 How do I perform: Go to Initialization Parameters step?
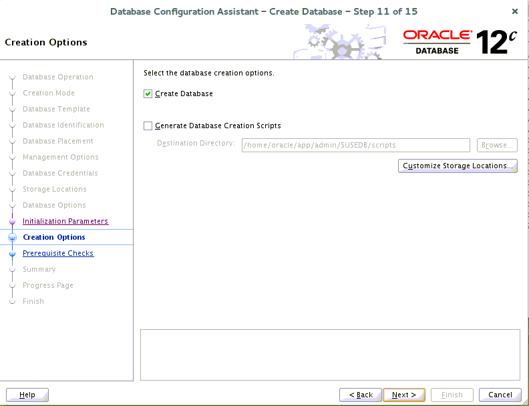[65, 221]
